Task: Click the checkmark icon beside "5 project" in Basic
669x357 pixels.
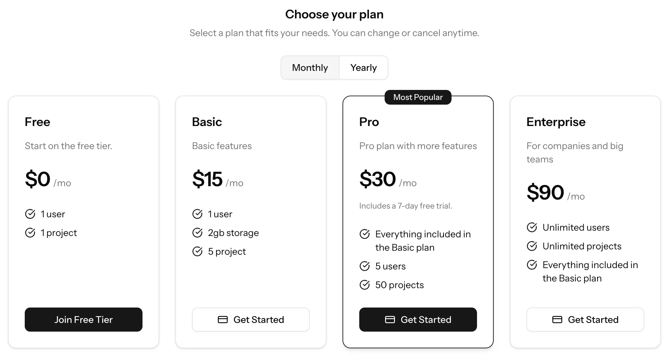Action: coord(197,251)
